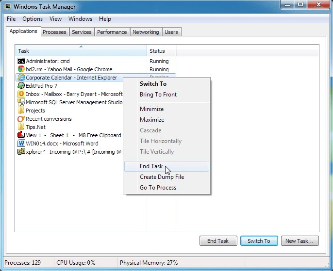The height and width of the screenshot is (271, 333).
Task: Select the Tips.Net task row
Action: point(69,127)
